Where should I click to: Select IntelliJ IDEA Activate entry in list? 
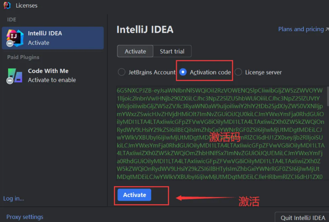click(53, 38)
